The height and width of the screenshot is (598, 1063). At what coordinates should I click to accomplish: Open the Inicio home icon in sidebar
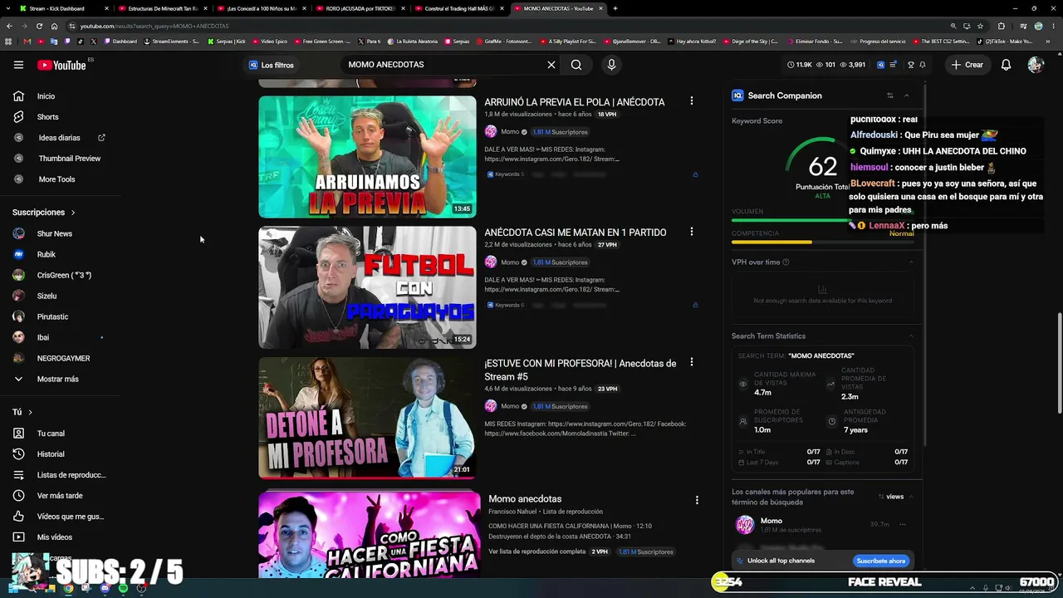point(18,96)
